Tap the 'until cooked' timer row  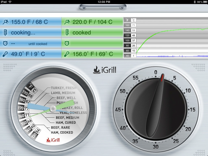(31, 43)
